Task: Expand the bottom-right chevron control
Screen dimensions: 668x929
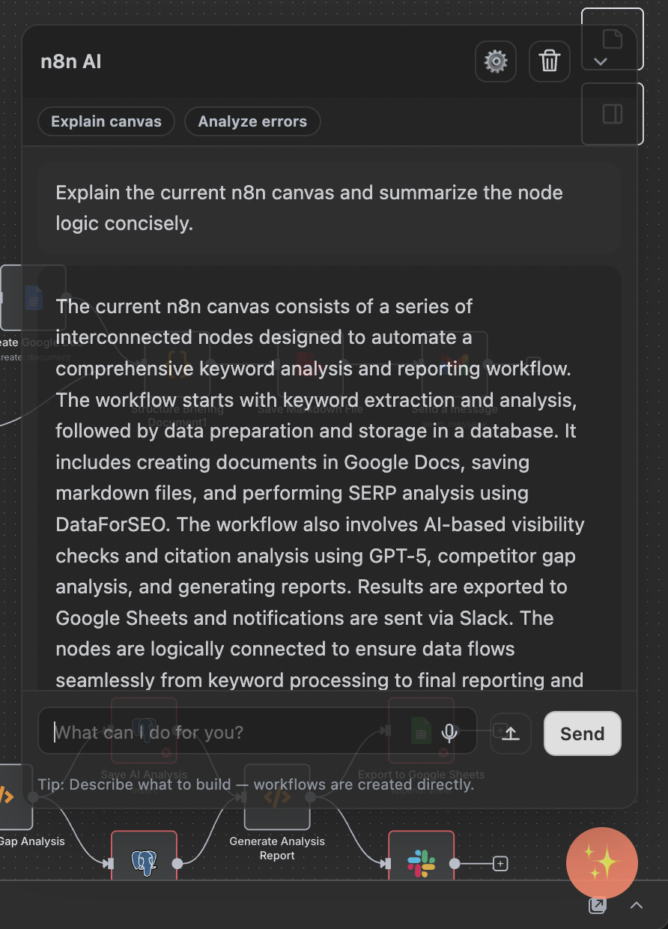Action: [x=636, y=905]
